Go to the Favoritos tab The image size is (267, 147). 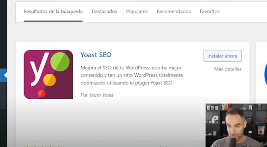pos(210,11)
